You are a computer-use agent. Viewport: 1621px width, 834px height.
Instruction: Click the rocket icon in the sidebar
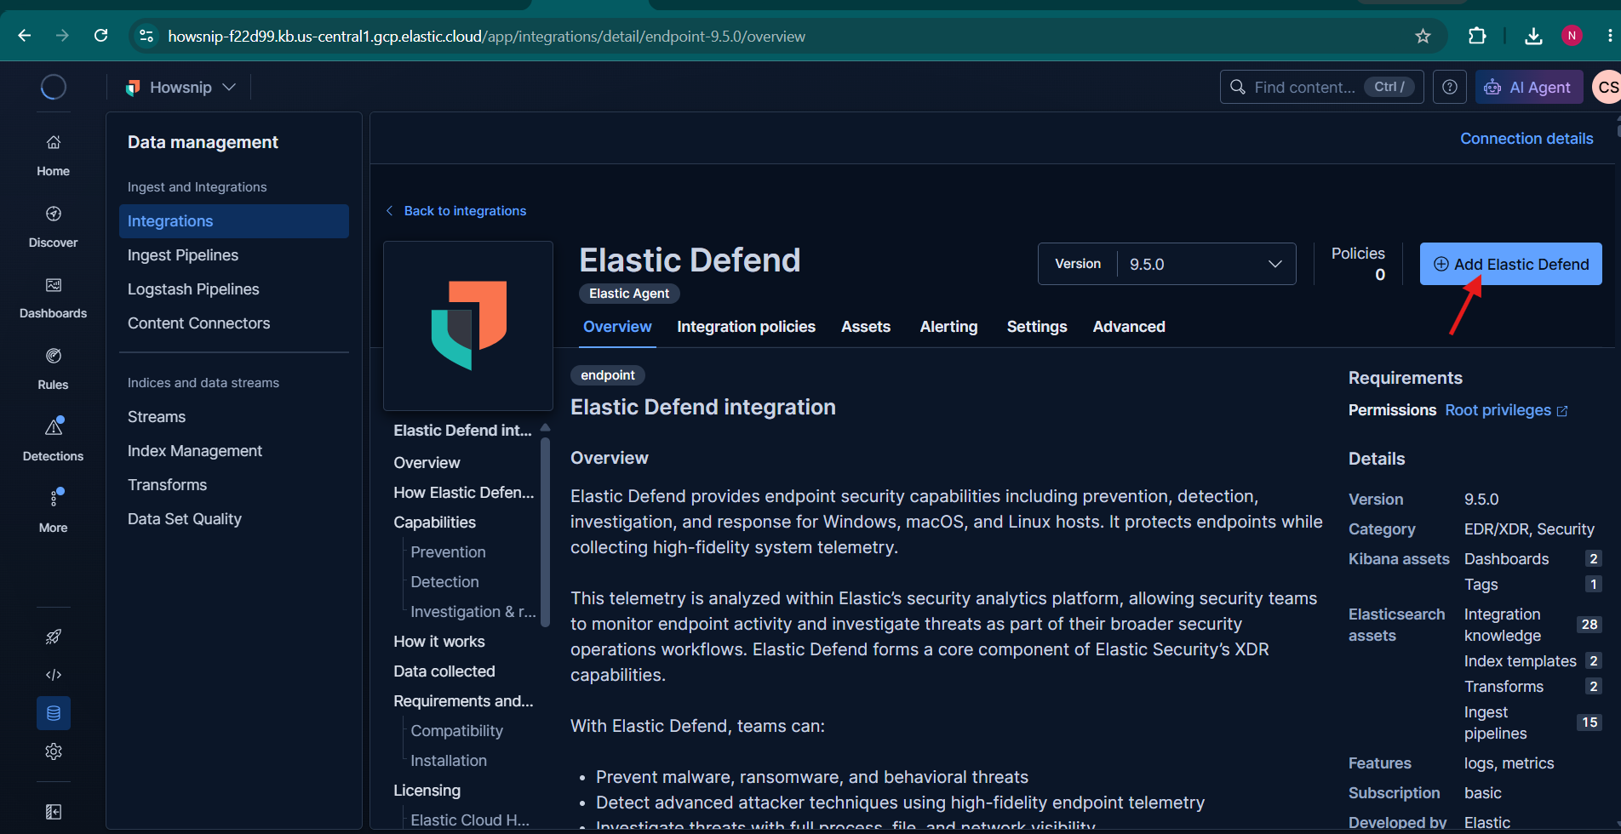pos(53,637)
